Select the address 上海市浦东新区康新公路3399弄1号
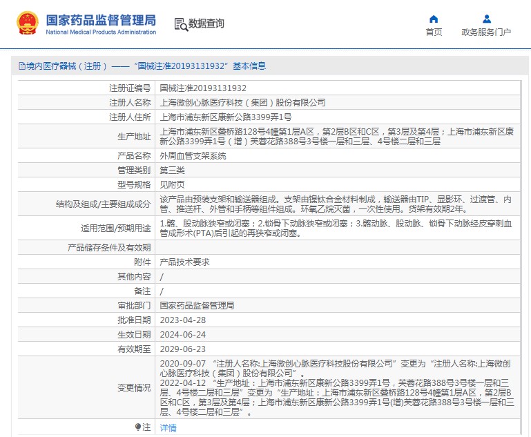The width and height of the screenshot is (531, 437). pos(226,117)
